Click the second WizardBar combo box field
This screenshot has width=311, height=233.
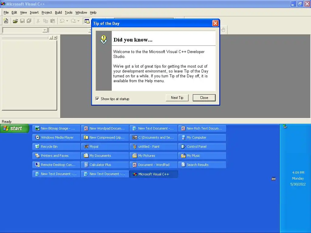(x=70, y=30)
